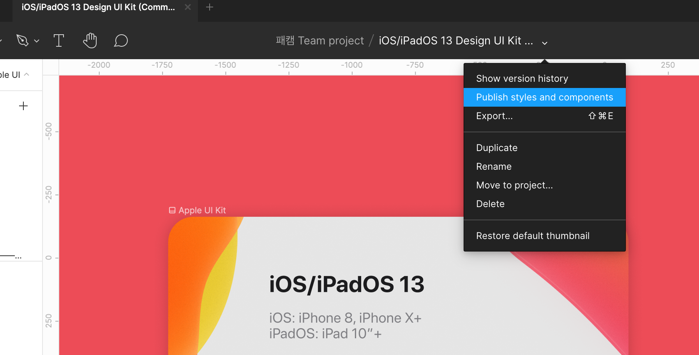Image resolution: width=699 pixels, height=355 pixels.
Task: Close the iOS/iPadOS 13 Design UI Kit tab
Action: (188, 7)
